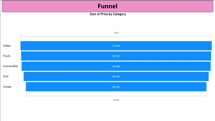The height and width of the screenshot is (121, 215).
Task: Click the 94.4% label below the funnel
Action: (116, 100)
